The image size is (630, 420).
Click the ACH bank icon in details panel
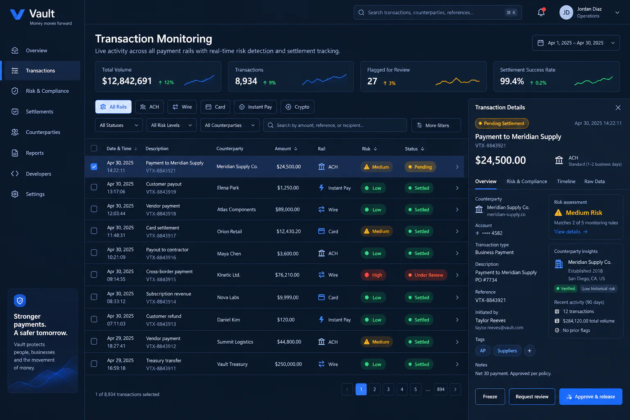click(x=559, y=160)
